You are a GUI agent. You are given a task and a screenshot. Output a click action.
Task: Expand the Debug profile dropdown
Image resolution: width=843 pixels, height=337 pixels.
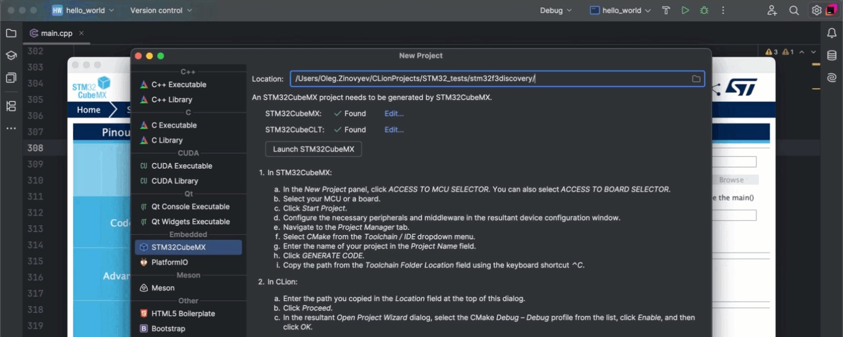click(x=555, y=10)
